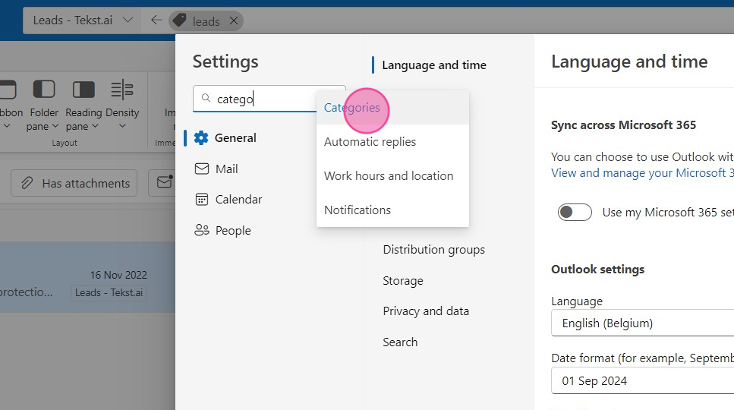The height and width of the screenshot is (410, 734).
Task: Click the Mail envelope icon in Settings
Action: pos(201,169)
